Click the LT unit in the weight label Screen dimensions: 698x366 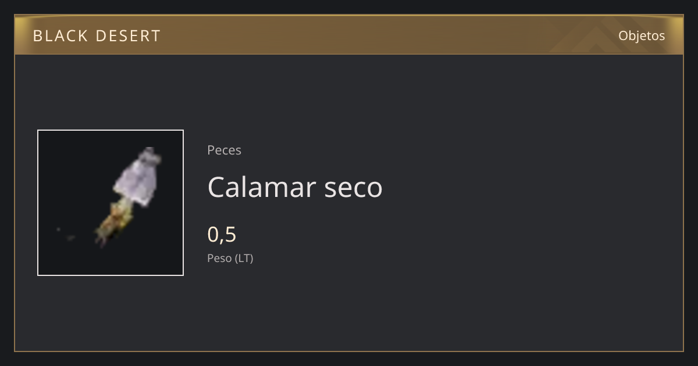coord(244,258)
